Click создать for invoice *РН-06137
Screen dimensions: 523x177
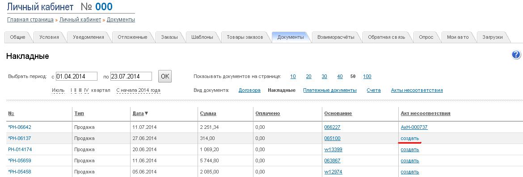click(409, 138)
